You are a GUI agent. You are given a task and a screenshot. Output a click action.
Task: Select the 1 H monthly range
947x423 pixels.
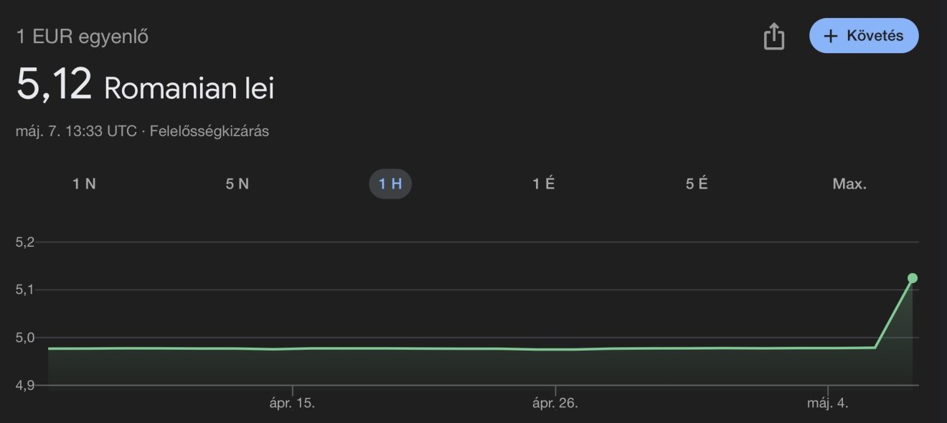(x=390, y=184)
